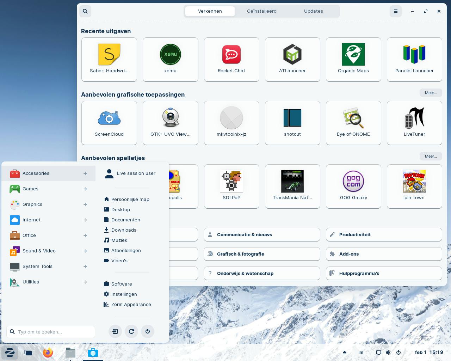Open the nl keyboard layout selector
Viewport: 451px width, 361px height.
362,352
